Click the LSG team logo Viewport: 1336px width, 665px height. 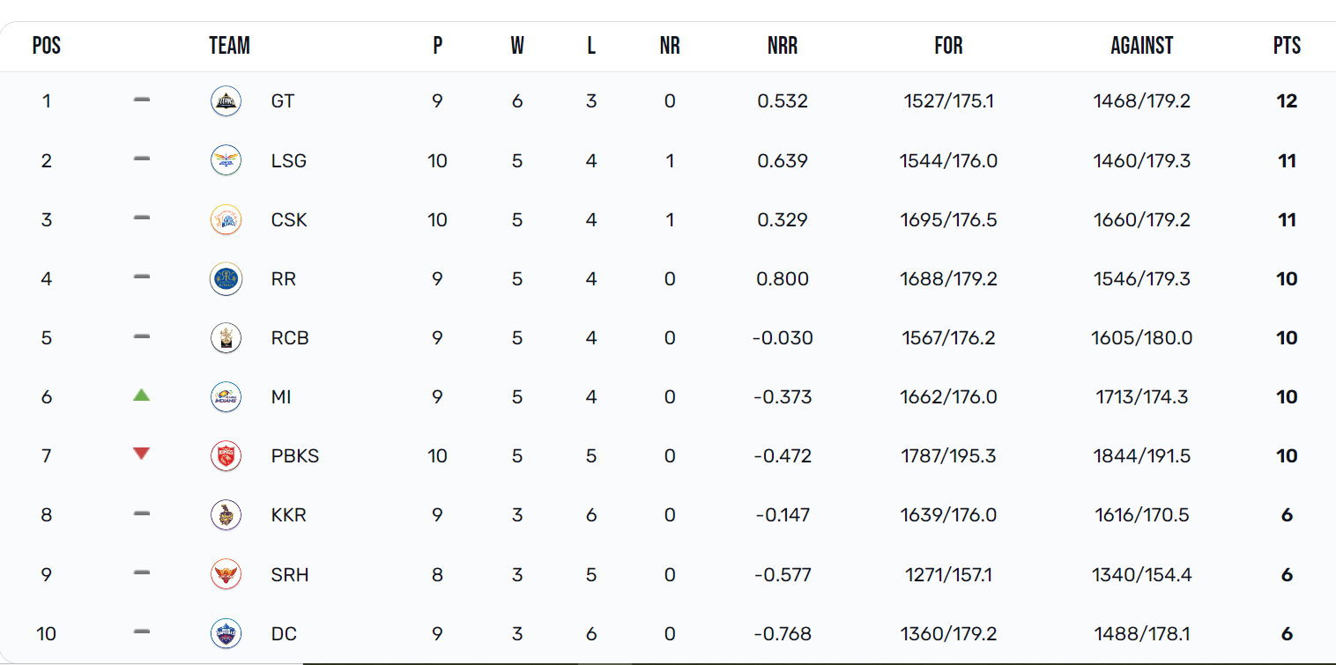coord(226,160)
